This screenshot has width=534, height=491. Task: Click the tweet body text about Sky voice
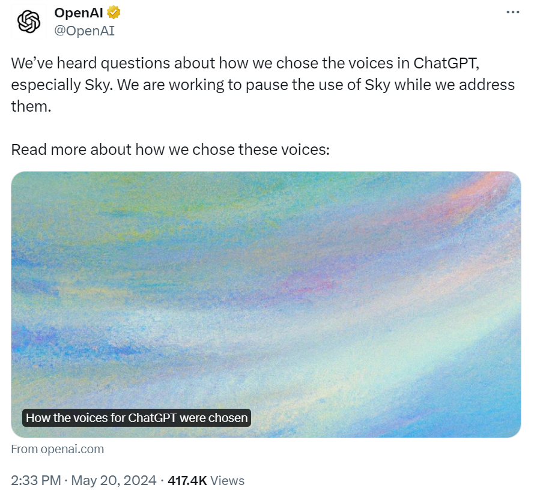pyautogui.click(x=258, y=84)
